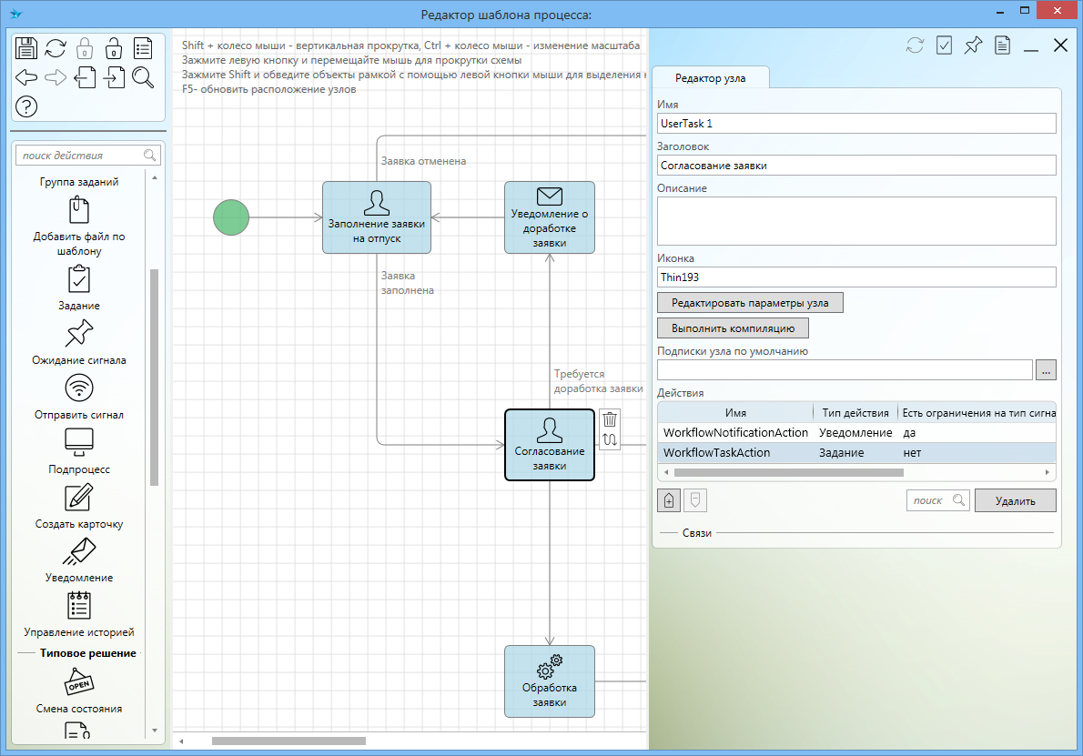Viewport: 1083px width, 756px height.
Task: Expand the 'Связи' section
Action: point(697,532)
